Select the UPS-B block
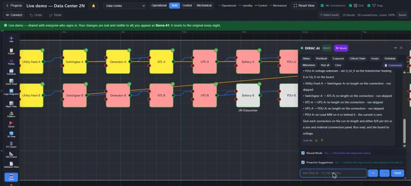This screenshot has height=186, width=411. 205,95
